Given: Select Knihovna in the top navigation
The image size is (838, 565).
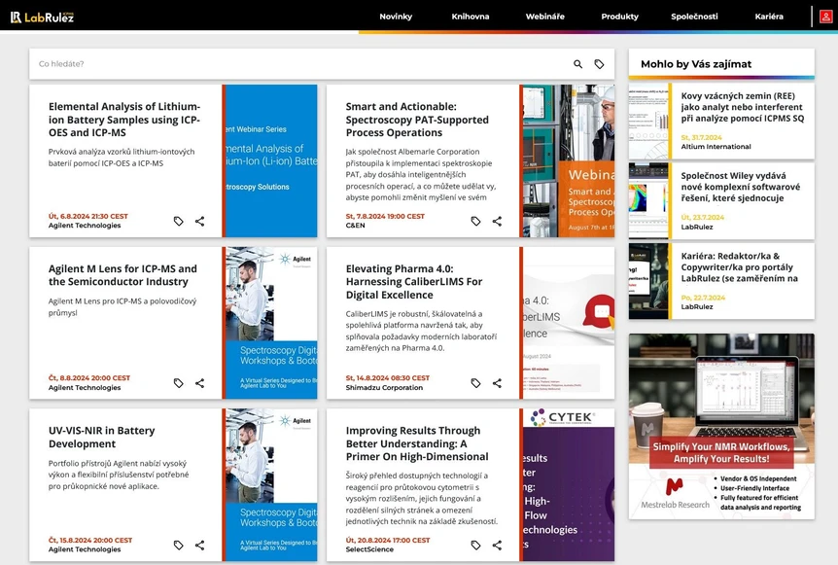Looking at the screenshot, I should [x=471, y=17].
